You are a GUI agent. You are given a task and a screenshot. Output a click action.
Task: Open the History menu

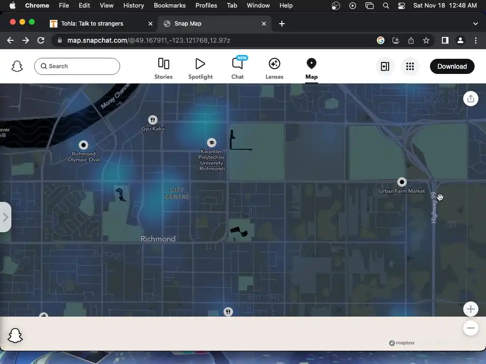[133, 5]
